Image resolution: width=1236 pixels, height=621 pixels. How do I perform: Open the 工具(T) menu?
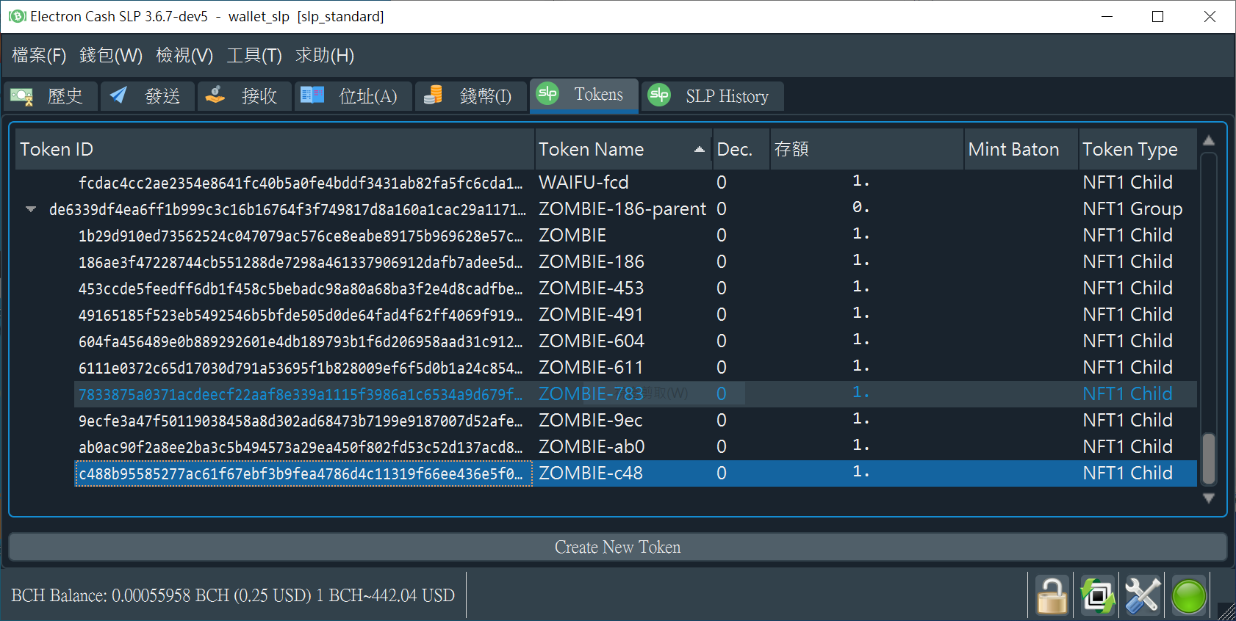[254, 56]
